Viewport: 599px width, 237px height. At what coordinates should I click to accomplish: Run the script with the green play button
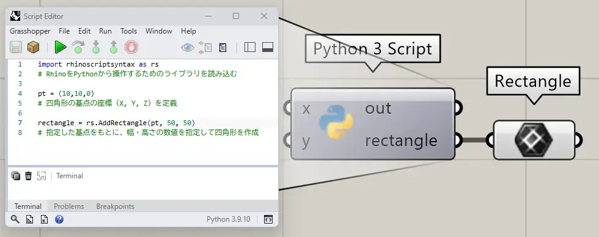(61, 47)
